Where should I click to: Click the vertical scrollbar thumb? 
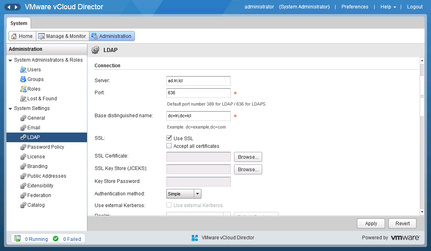(x=422, y=96)
